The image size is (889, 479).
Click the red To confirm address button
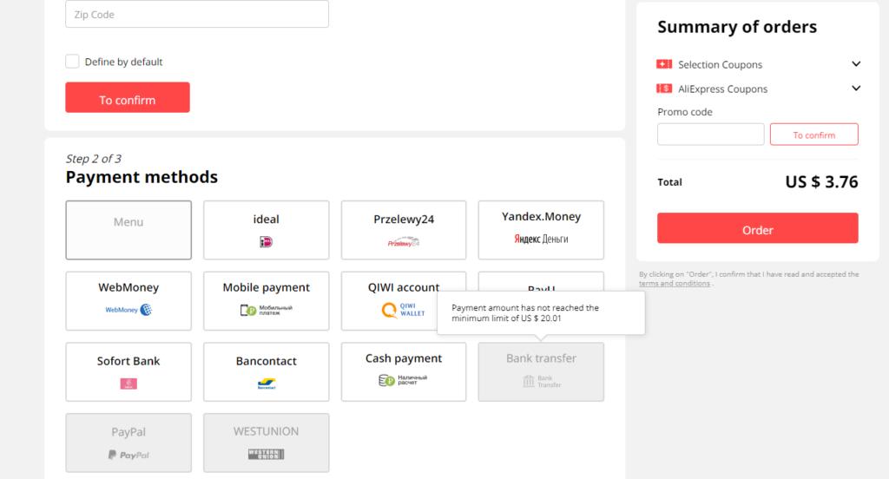coord(128,98)
